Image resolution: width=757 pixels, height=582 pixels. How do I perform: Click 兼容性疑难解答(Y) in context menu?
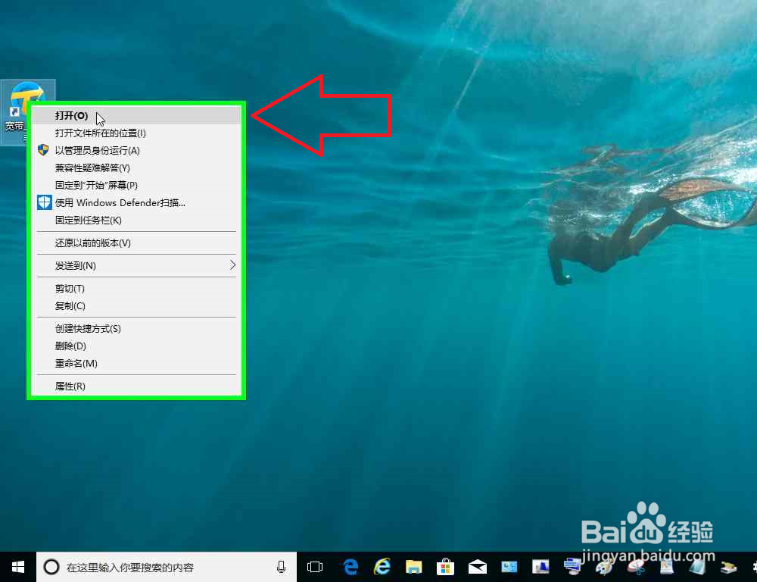(136, 167)
